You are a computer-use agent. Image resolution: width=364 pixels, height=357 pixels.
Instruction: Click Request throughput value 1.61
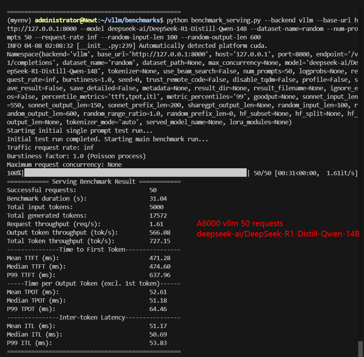(156, 224)
